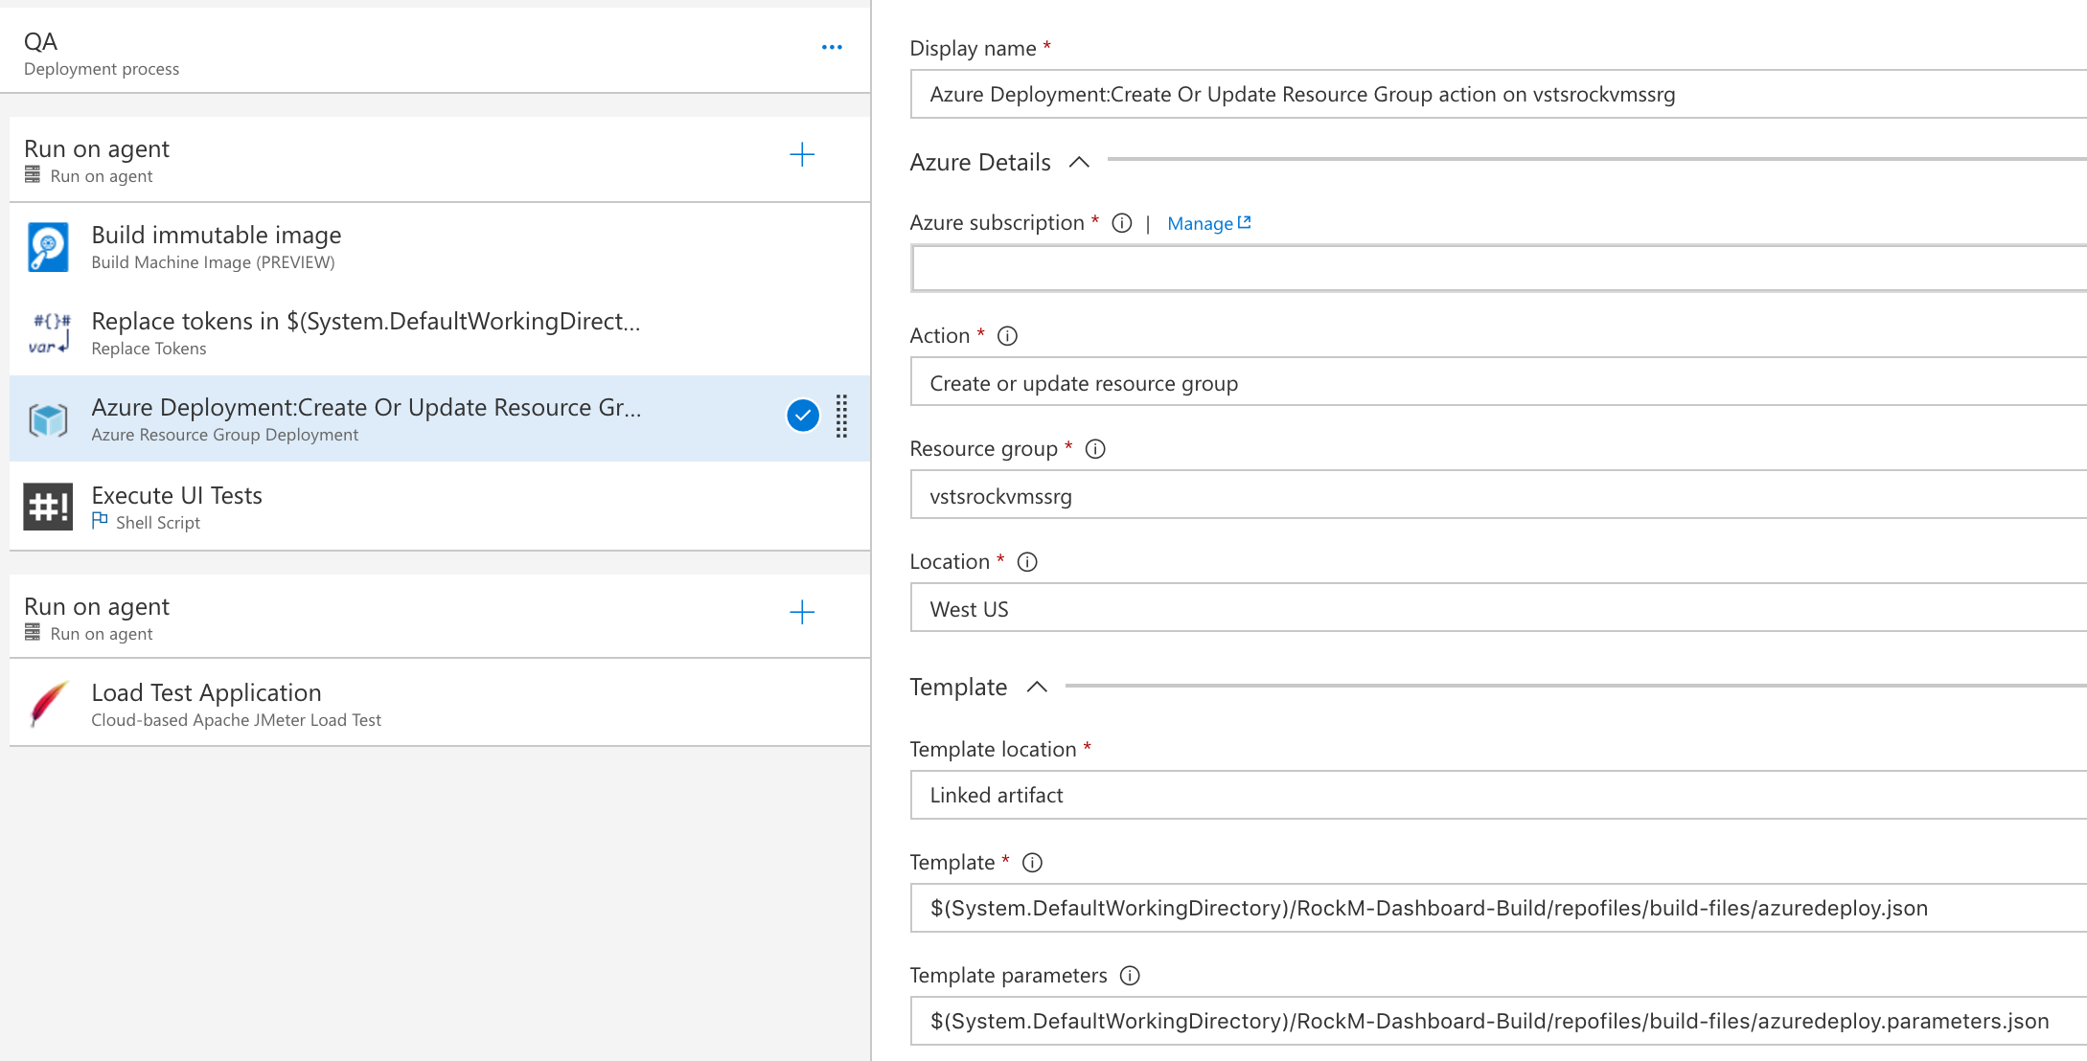The height and width of the screenshot is (1061, 2087).
Task: Click the Replace Tokens task icon
Action: pyautogui.click(x=48, y=333)
